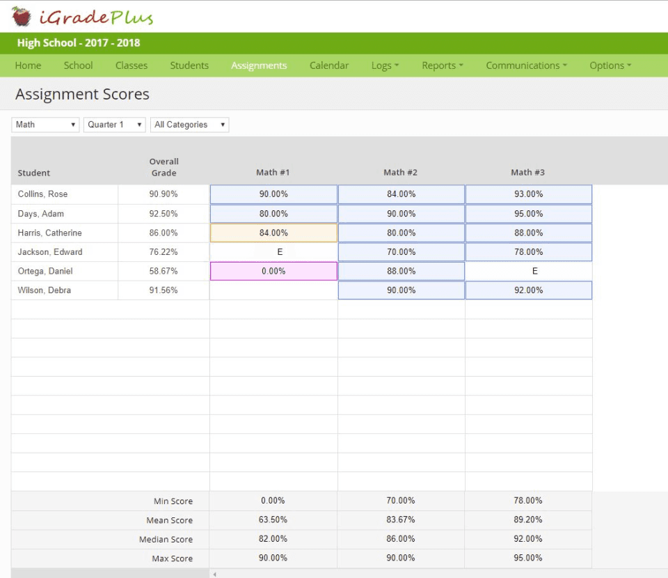Image resolution: width=668 pixels, height=578 pixels.
Task: Select the Assignments tab
Action: (259, 65)
